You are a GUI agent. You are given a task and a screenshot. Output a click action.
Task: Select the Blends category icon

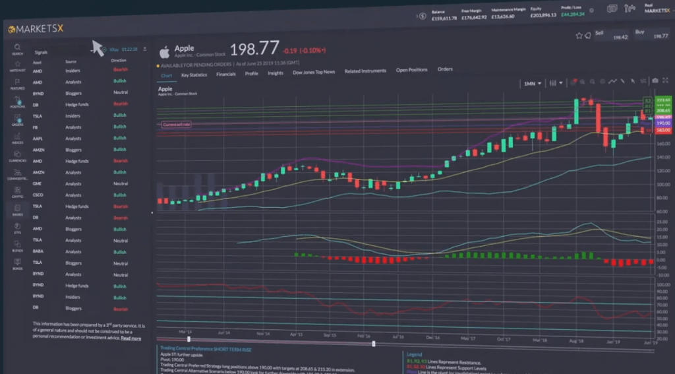(18, 247)
